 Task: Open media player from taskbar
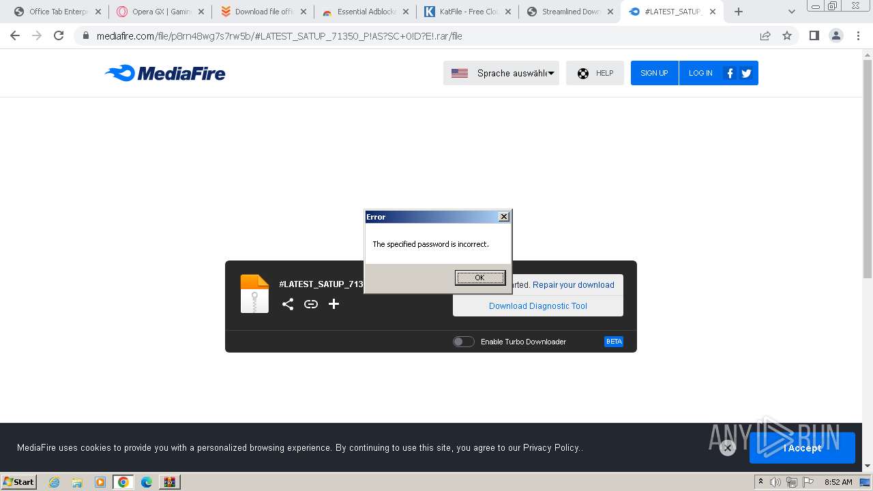100,482
